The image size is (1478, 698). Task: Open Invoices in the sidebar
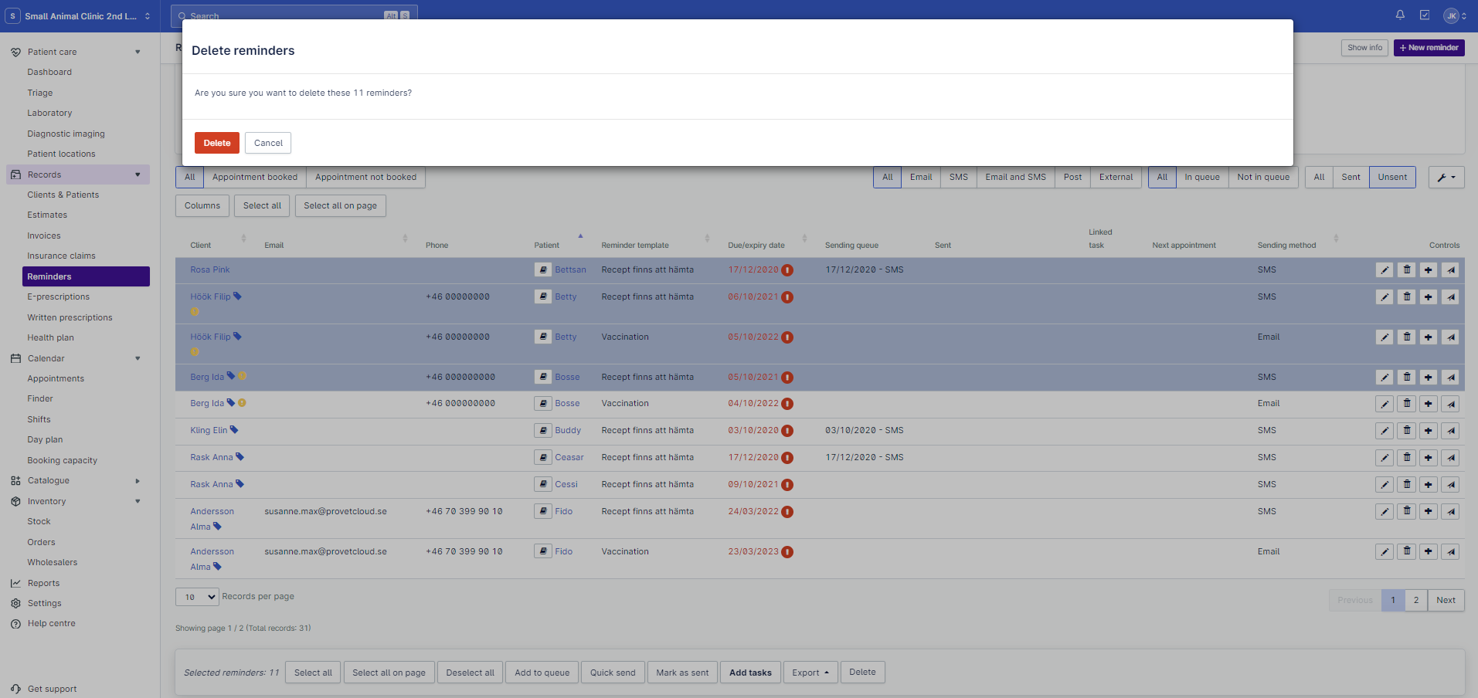(44, 235)
